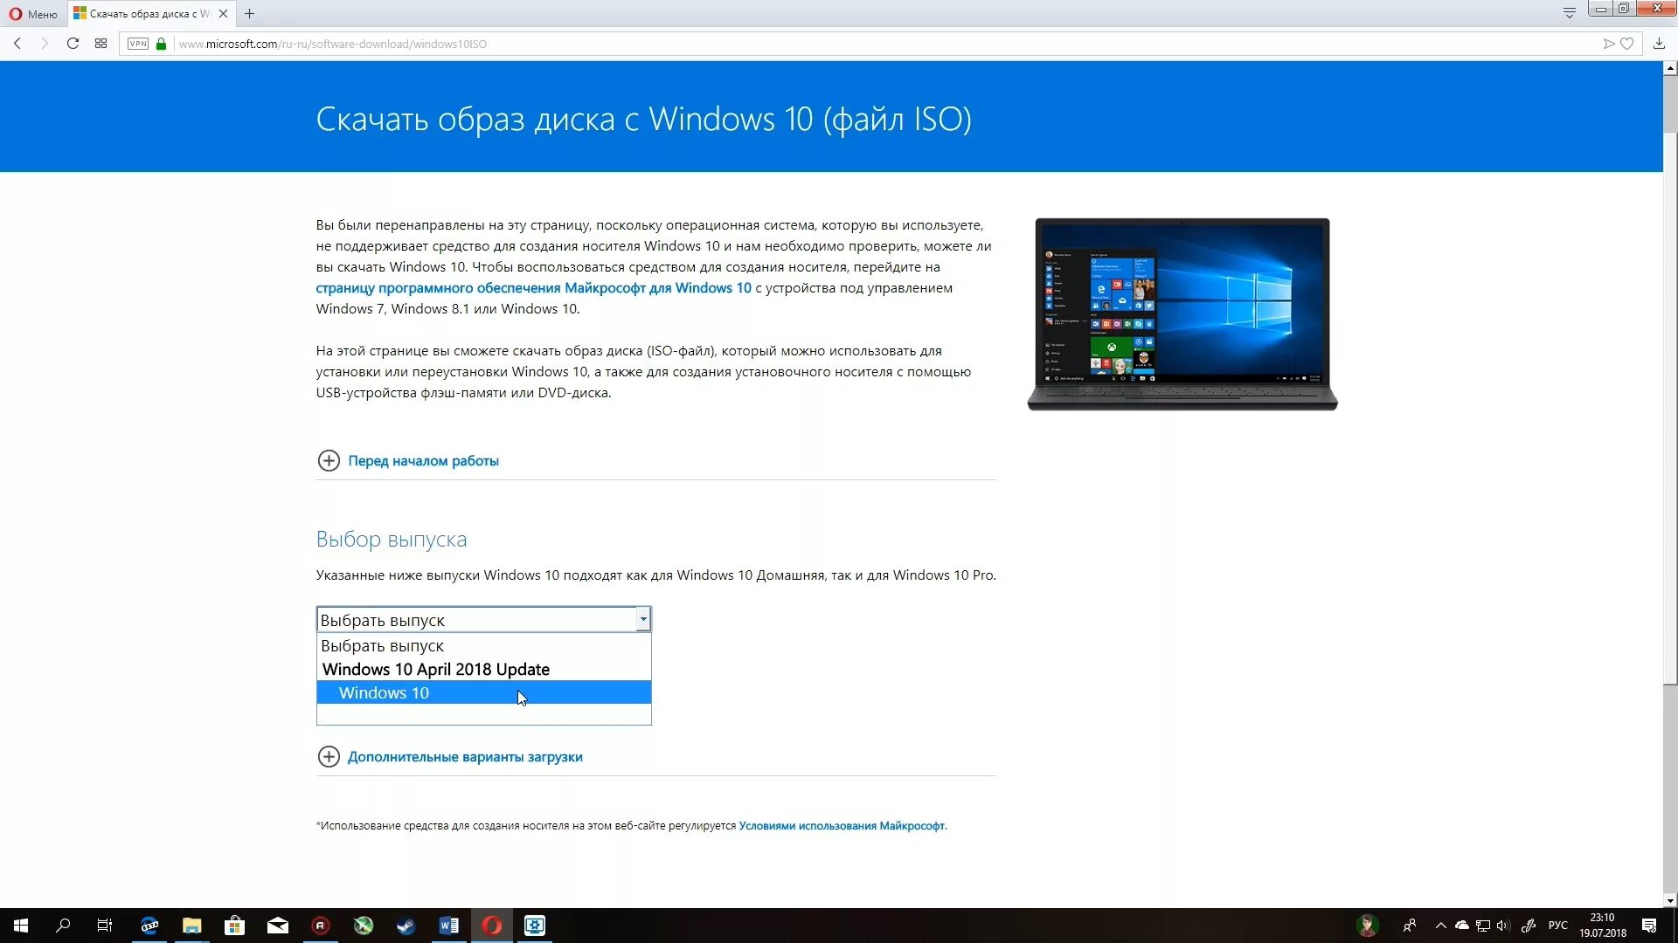Expand 'Дополнительные варианты загрузки' section

click(x=449, y=757)
